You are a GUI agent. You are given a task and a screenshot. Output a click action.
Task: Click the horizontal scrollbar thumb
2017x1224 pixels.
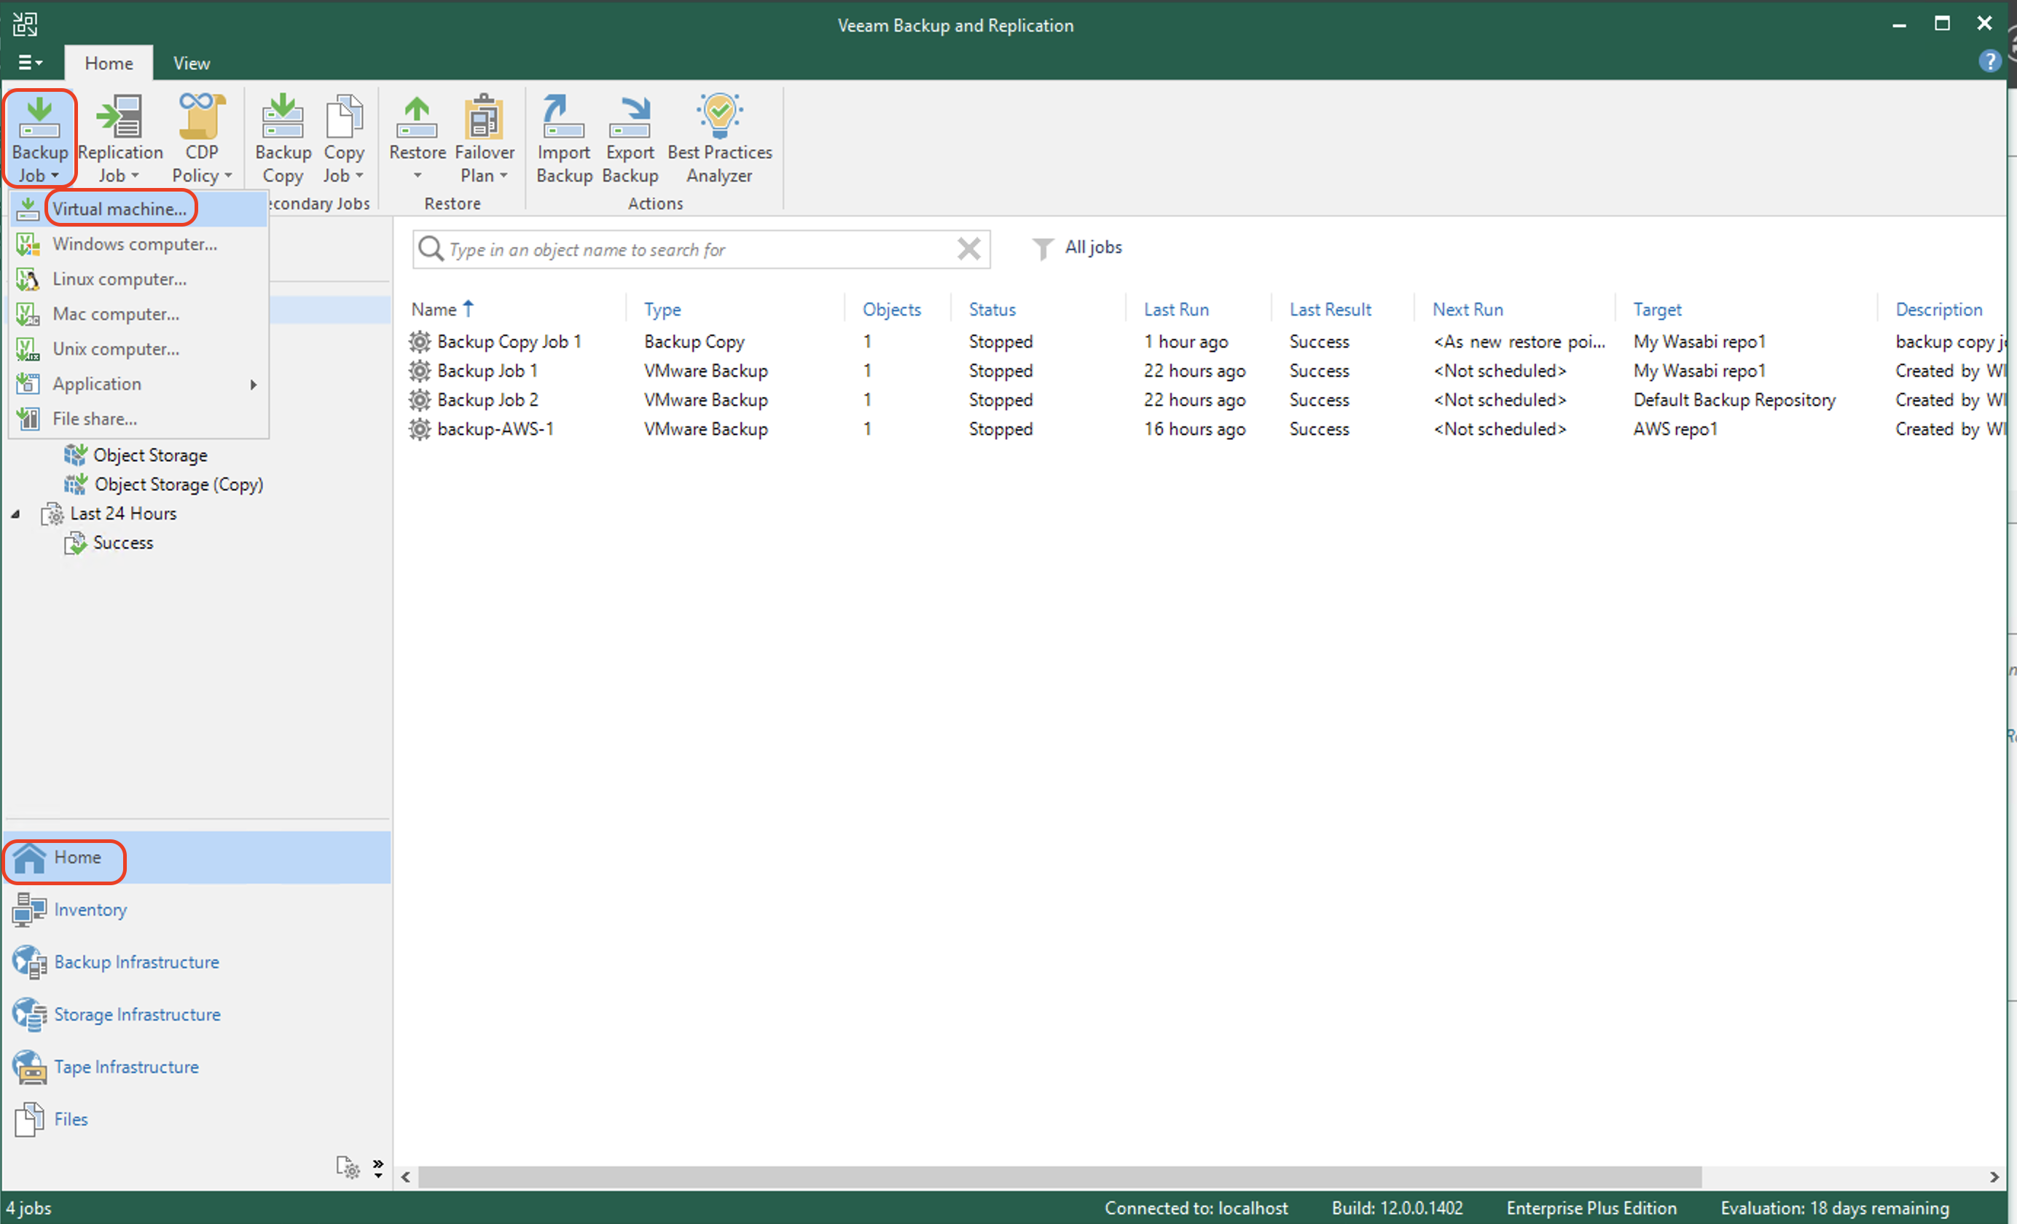1060,1177
